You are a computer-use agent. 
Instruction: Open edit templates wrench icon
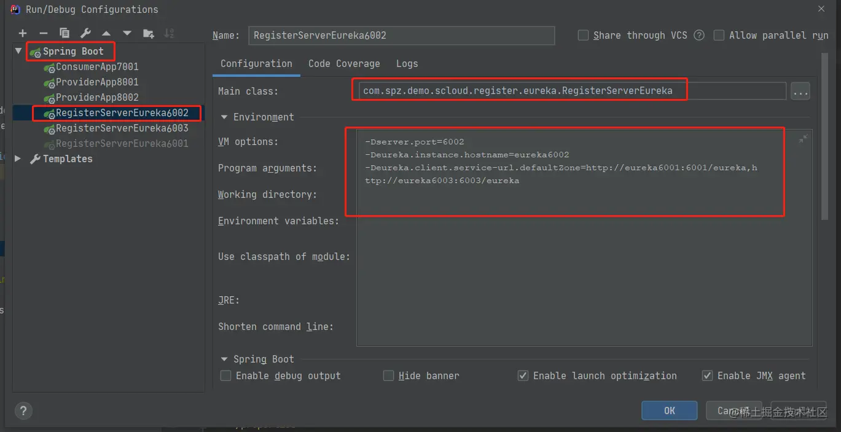(85, 33)
